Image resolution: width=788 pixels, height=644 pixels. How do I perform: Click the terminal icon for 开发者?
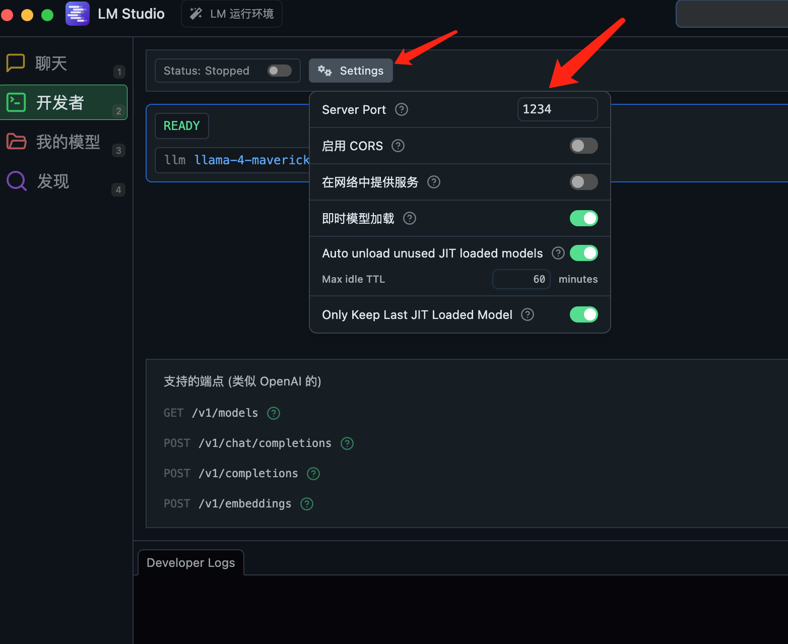(x=16, y=102)
